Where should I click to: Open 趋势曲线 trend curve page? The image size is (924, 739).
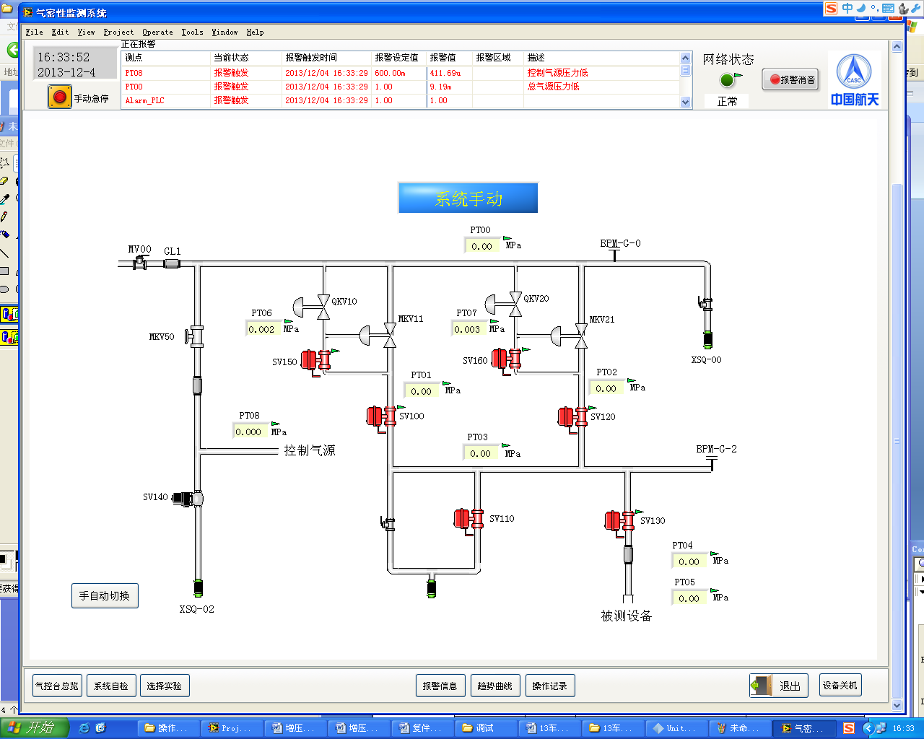pos(494,686)
